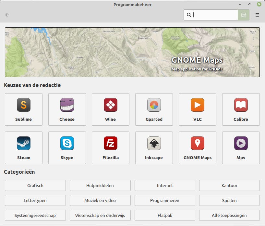Open the Cheese app tile
The image size is (265, 226).
click(67, 109)
